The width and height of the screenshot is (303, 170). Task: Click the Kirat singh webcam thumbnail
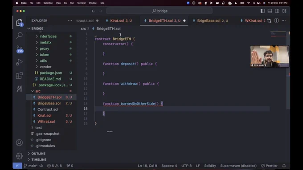(x=270, y=57)
